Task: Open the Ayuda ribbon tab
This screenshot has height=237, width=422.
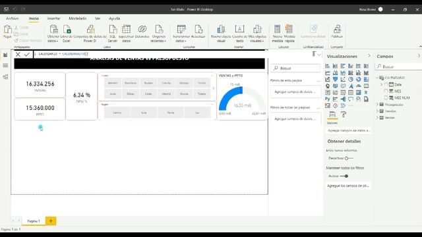Action: 114,18
